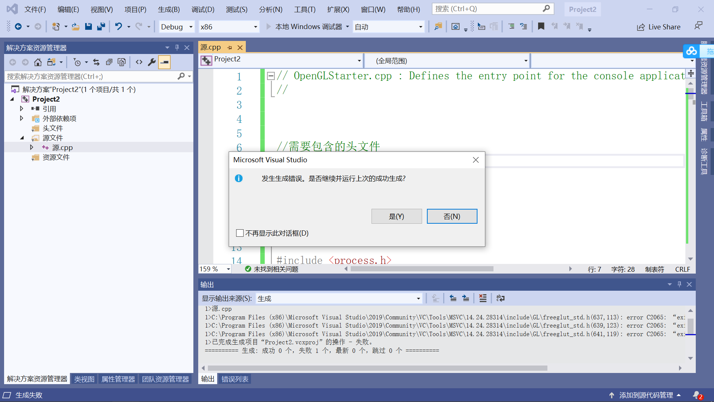The height and width of the screenshot is (402, 714).
Task: Switch to the 错误列表 tab
Action: click(234, 379)
